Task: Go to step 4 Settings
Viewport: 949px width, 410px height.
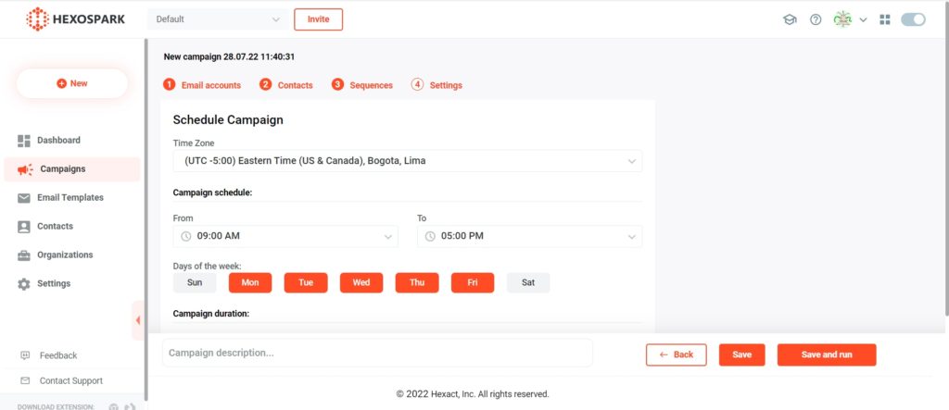Action: coord(437,85)
